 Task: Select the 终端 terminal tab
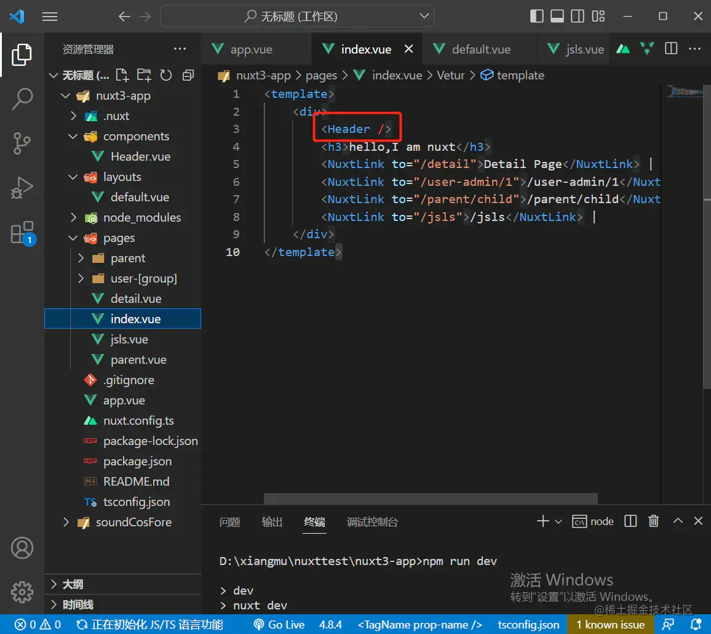pos(315,522)
